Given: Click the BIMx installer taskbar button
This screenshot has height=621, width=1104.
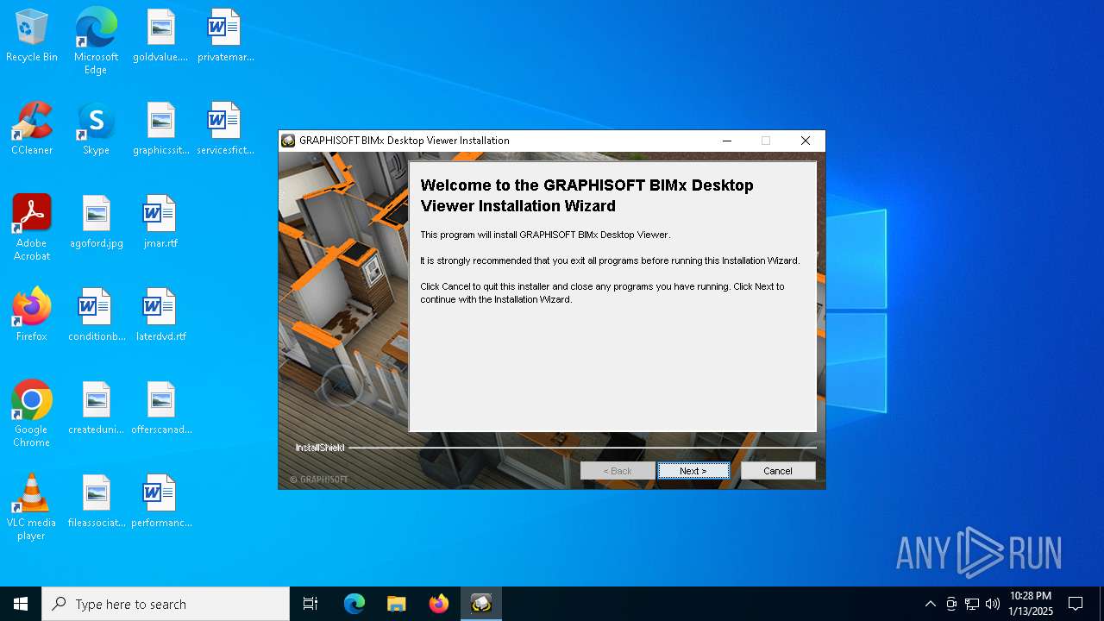Looking at the screenshot, I should pyautogui.click(x=481, y=604).
